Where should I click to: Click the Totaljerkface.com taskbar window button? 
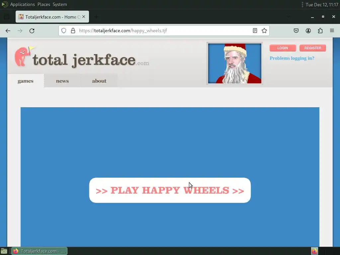tap(40, 251)
